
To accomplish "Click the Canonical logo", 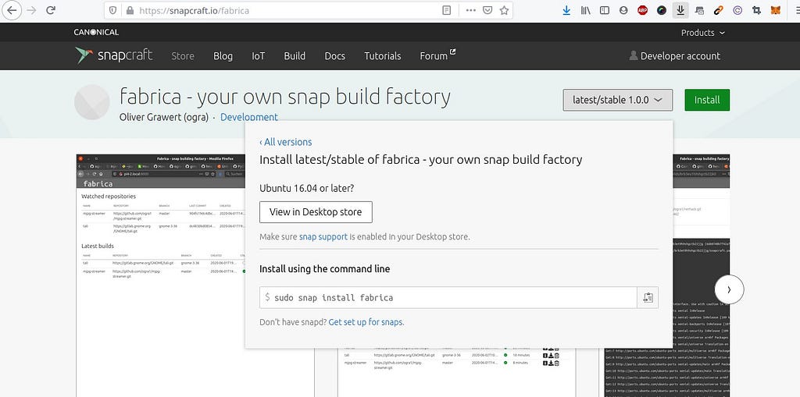I will tap(96, 32).
